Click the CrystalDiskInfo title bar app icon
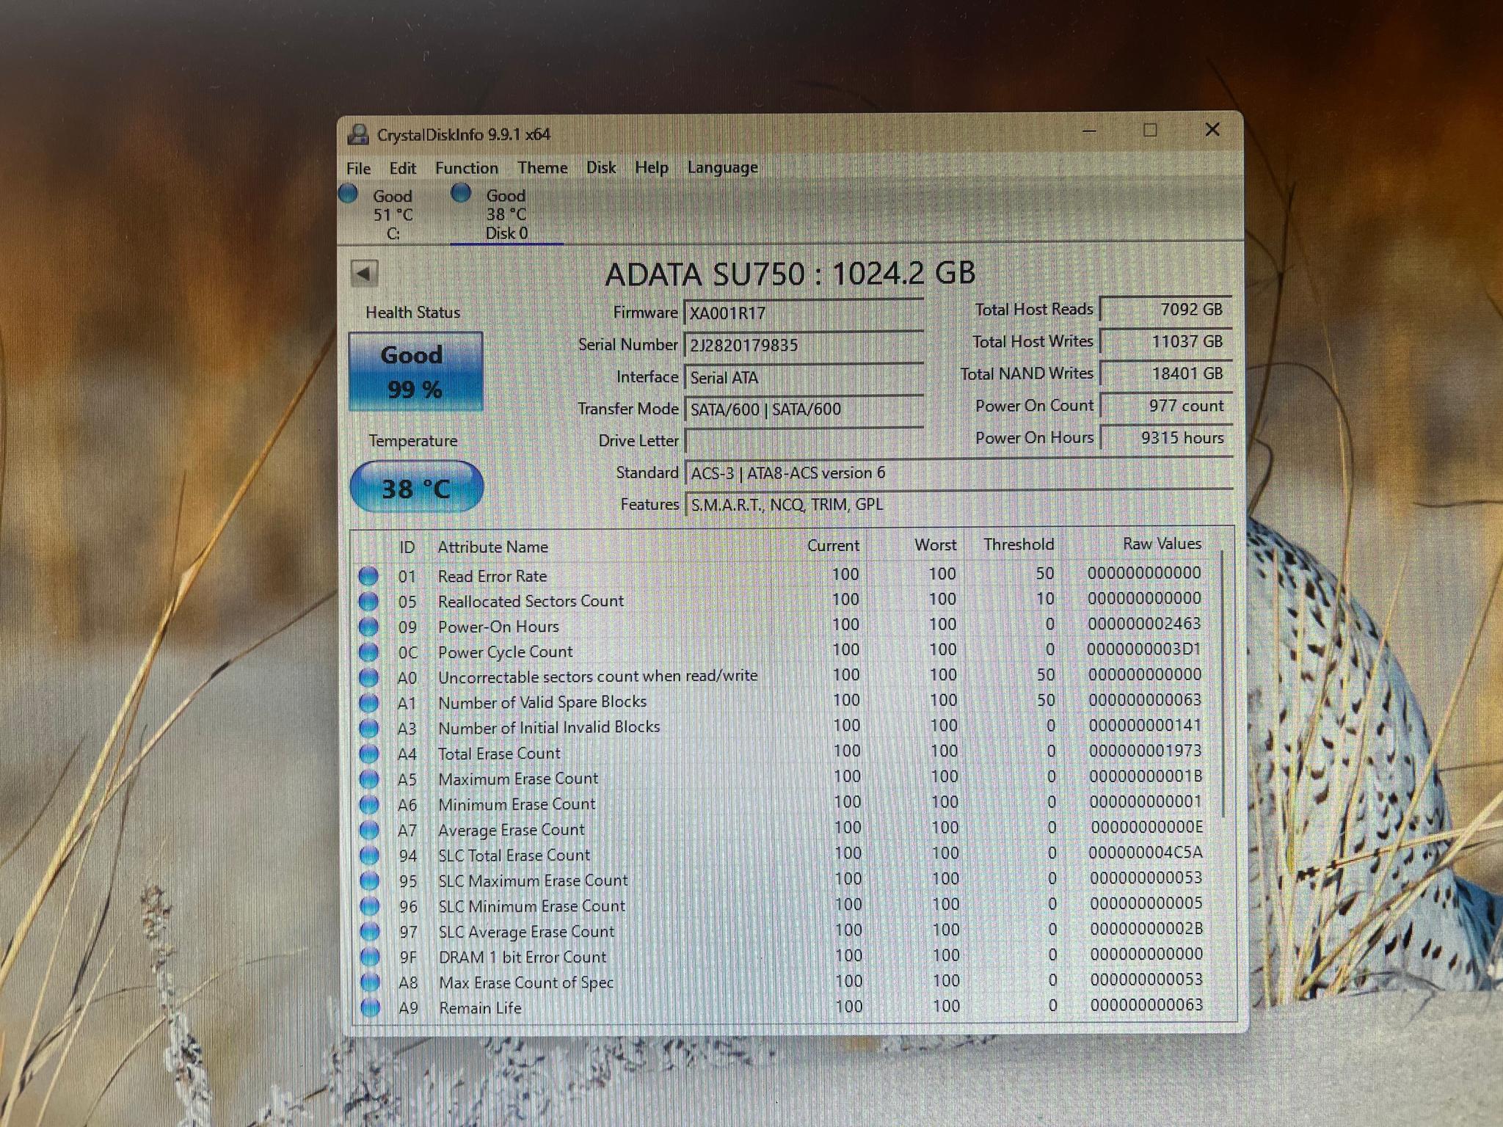 (x=358, y=134)
